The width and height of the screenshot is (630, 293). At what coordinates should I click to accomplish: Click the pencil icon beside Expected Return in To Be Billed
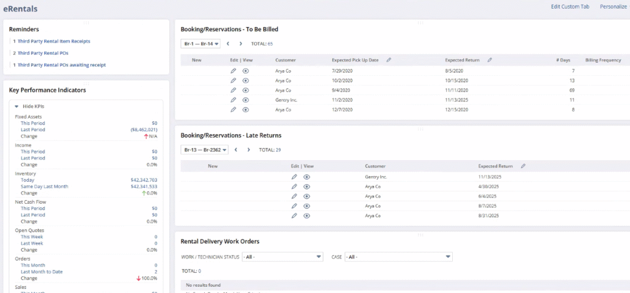click(x=490, y=60)
